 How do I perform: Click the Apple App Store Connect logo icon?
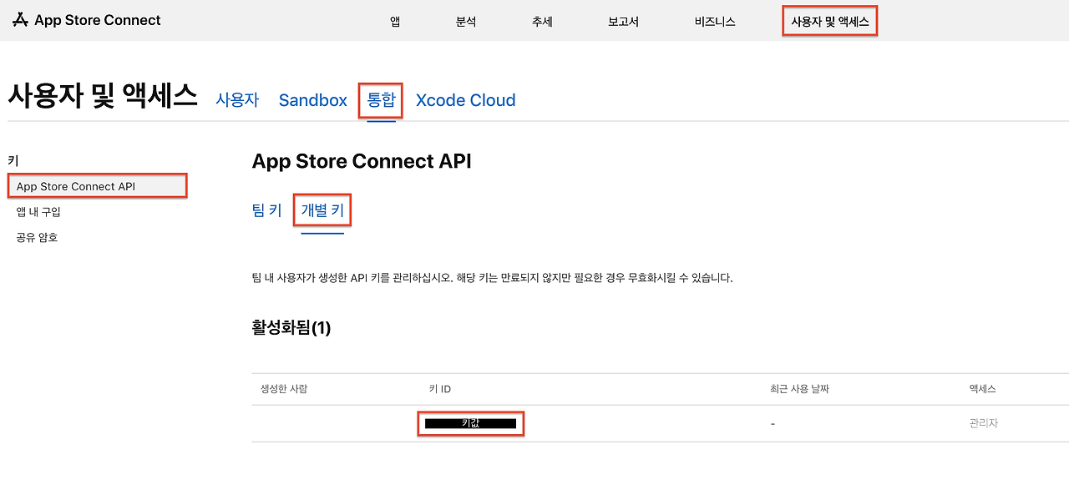(21, 20)
